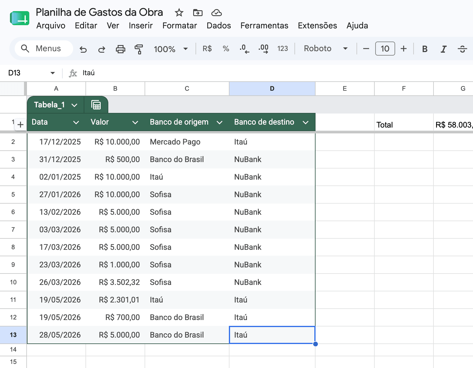The width and height of the screenshot is (473, 368).
Task: Open more number formats 123
Action: pyautogui.click(x=283, y=49)
